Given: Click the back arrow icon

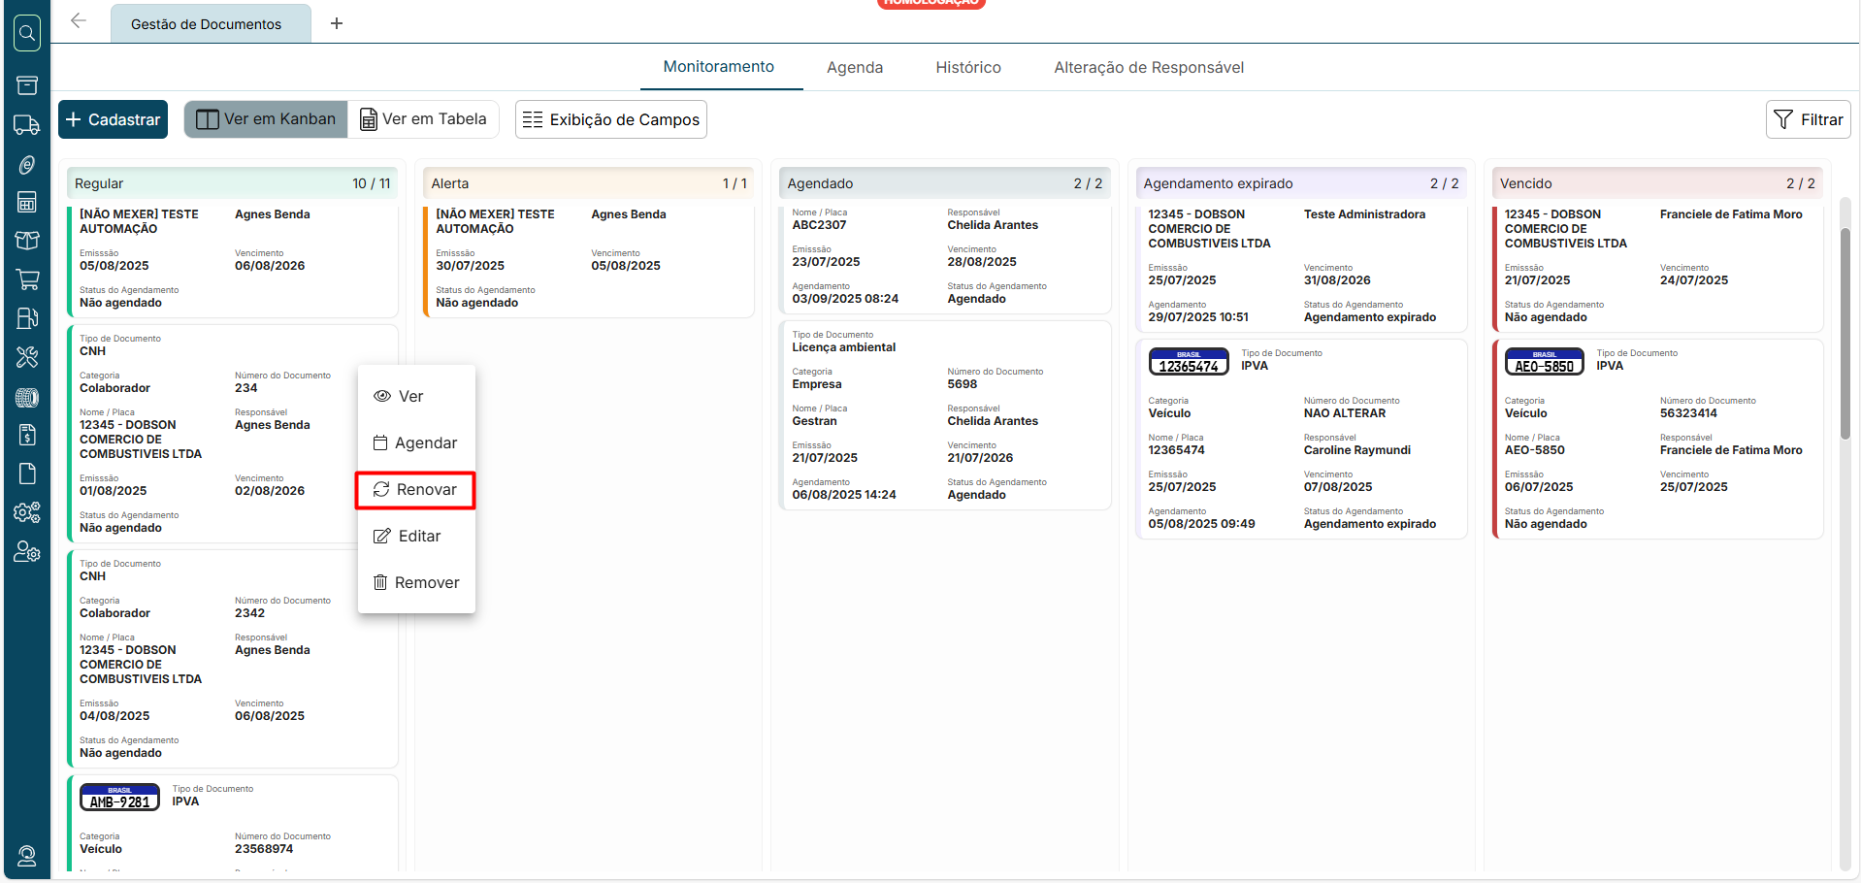Looking at the screenshot, I should click(79, 21).
